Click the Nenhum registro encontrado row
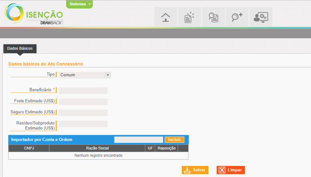This screenshot has width=311, height=177. coord(98,155)
